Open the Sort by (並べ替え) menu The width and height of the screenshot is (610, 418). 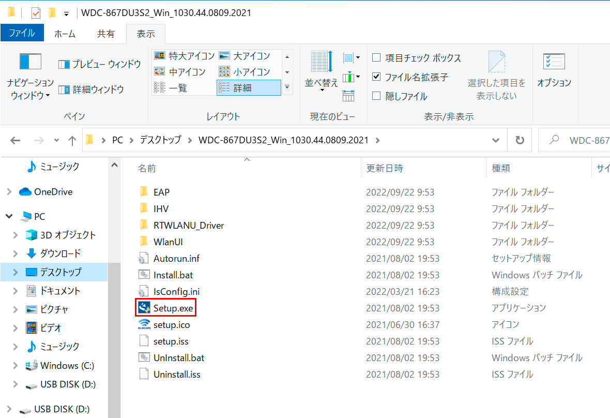pyautogui.click(x=322, y=72)
